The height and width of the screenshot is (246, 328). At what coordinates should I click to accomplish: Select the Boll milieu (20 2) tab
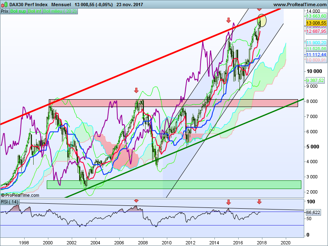tap(60, 11)
